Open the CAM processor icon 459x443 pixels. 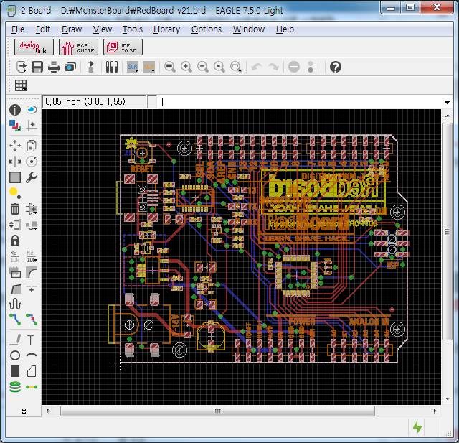coord(70,67)
